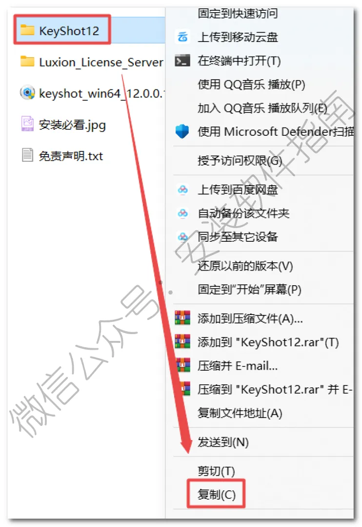This screenshot has height=527, width=362.
Task: Click the 安装必看.jpg image file icon
Action: (27, 124)
